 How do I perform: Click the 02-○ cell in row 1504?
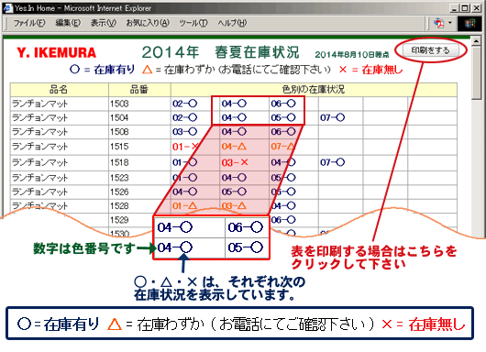tap(184, 117)
